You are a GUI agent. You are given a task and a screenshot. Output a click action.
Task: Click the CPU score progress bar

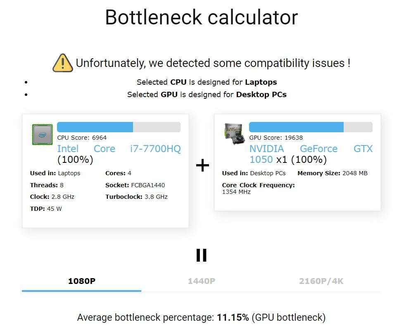click(x=119, y=127)
